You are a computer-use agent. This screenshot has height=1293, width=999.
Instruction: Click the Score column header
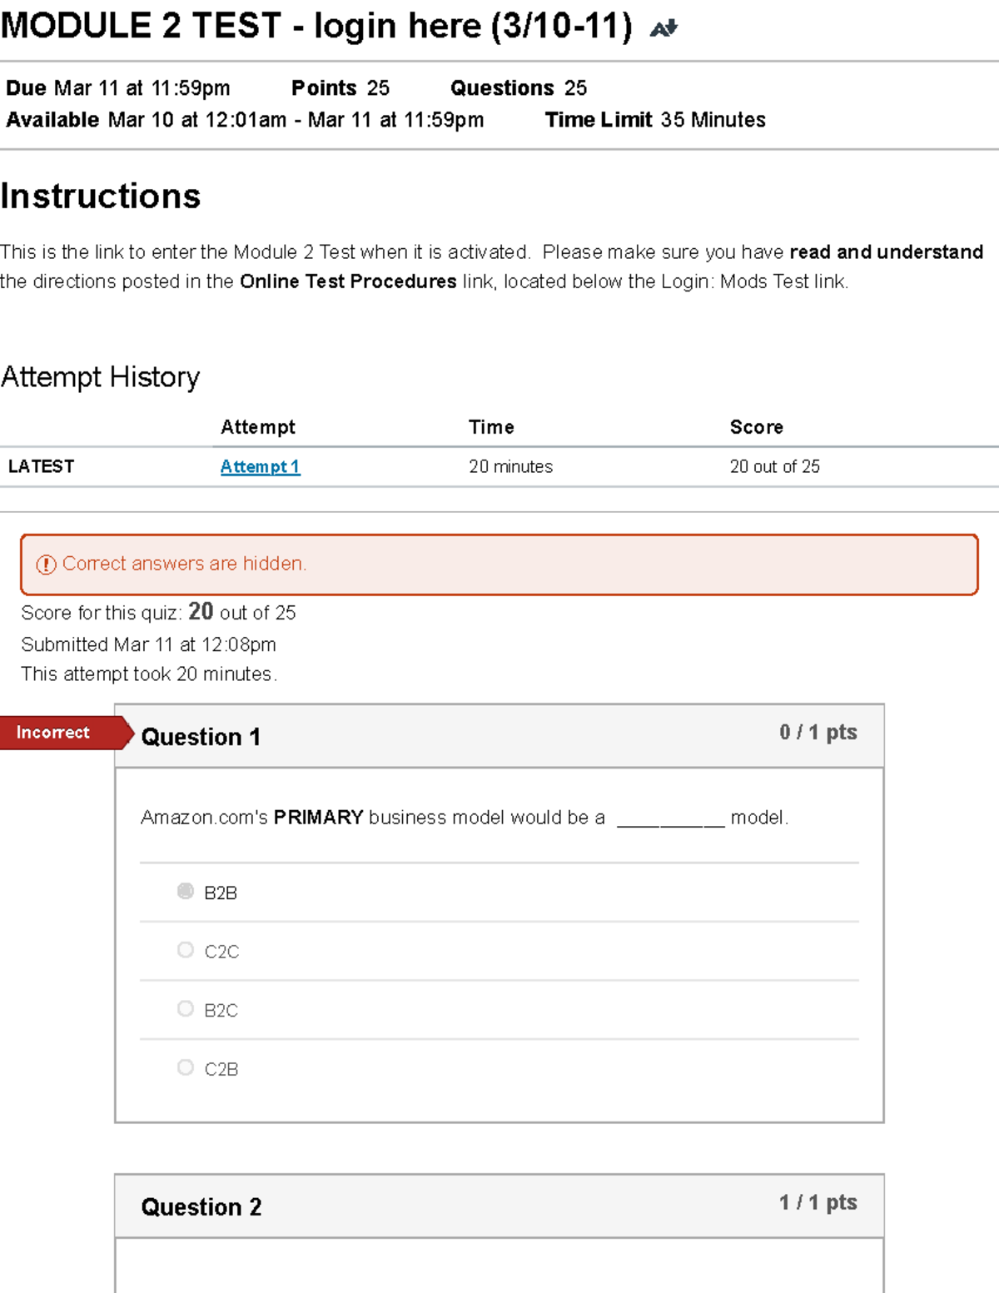tap(757, 427)
